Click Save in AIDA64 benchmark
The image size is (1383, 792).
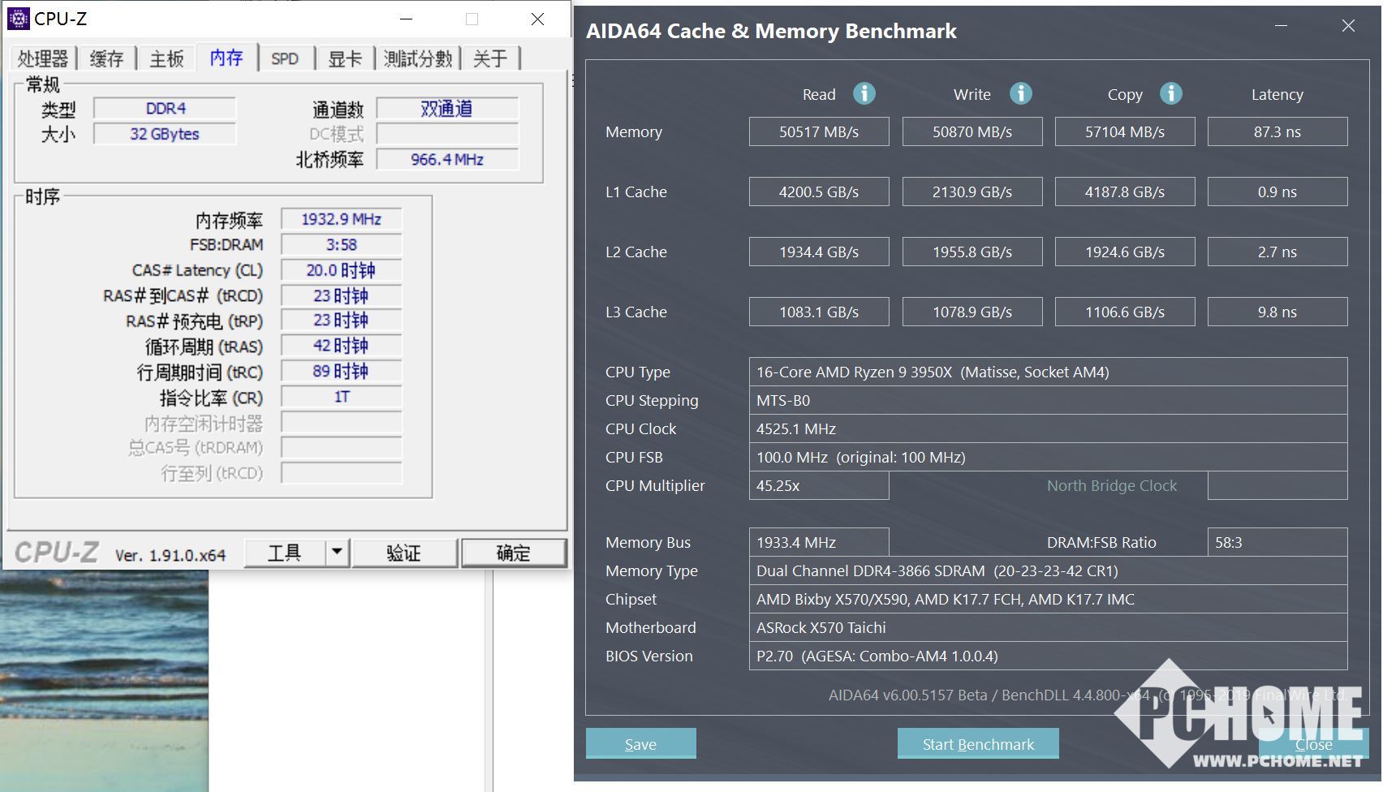(640, 743)
